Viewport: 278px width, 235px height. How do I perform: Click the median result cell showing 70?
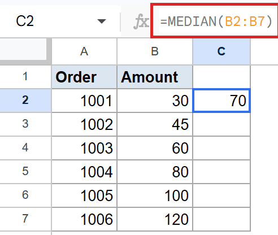221,101
